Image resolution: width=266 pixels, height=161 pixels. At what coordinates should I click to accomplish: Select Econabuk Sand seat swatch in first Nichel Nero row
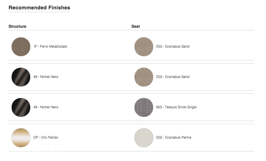(144, 77)
